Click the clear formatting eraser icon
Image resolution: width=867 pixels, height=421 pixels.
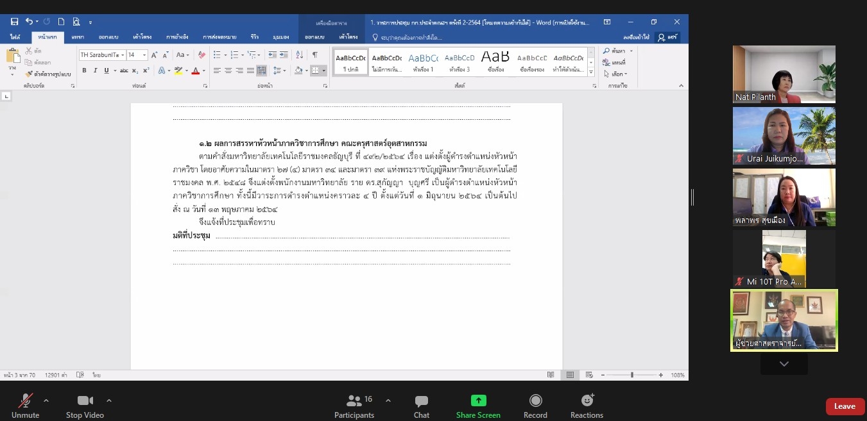coord(202,55)
